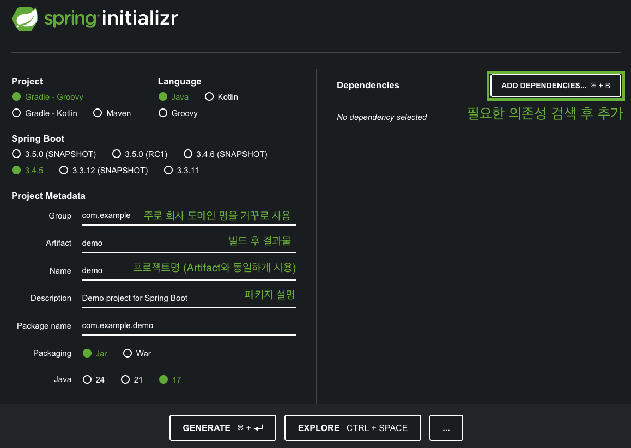Pick Groovy as the language
Image resolution: width=631 pixels, height=448 pixels.
pyautogui.click(x=178, y=113)
